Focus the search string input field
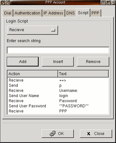 point(58,50)
